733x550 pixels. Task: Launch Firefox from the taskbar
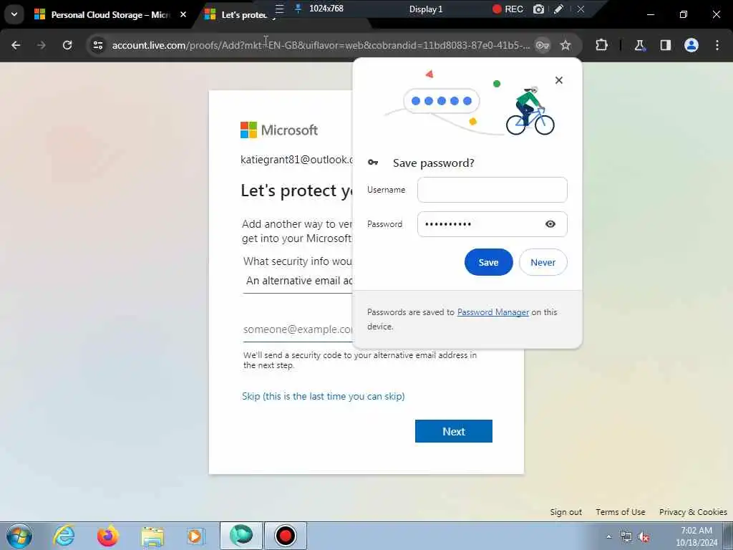107,536
